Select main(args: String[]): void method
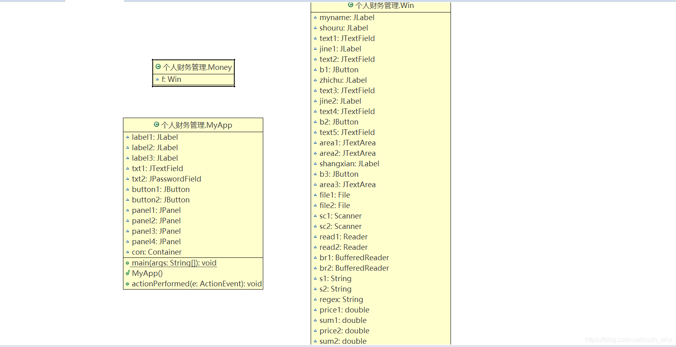 pos(174,263)
